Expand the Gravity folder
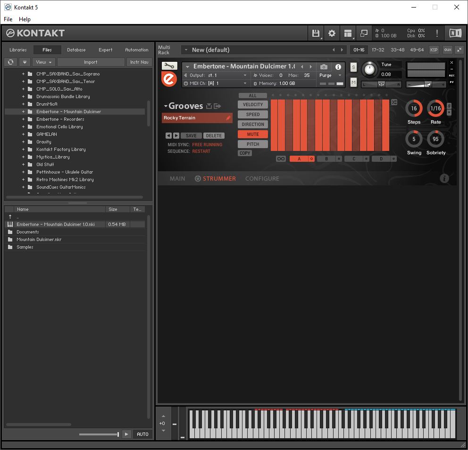468x450 pixels. coord(23,142)
